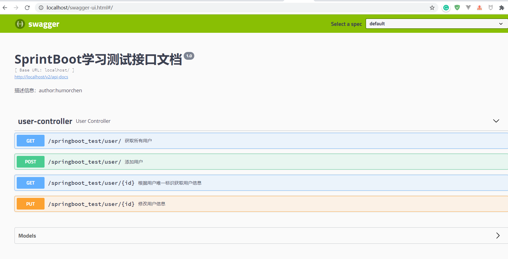Bookmark the page using the star icon

click(x=432, y=8)
